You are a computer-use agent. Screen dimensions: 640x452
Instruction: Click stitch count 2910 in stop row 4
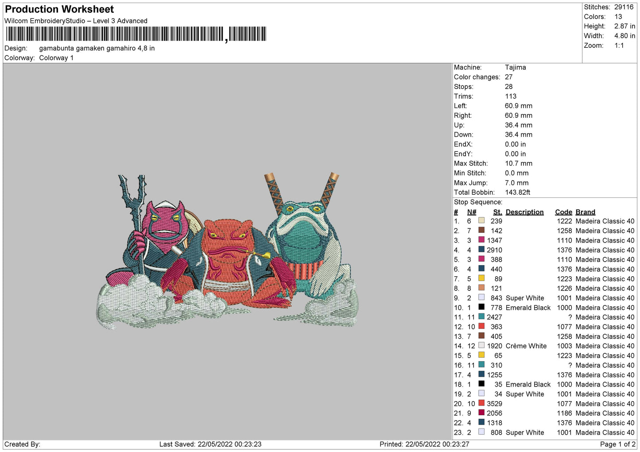(494, 250)
